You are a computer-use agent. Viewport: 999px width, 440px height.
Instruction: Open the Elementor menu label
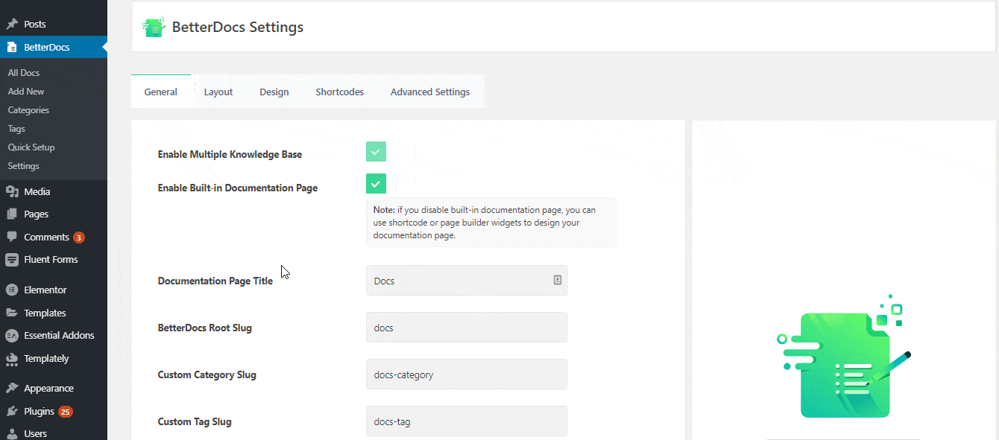click(x=45, y=290)
